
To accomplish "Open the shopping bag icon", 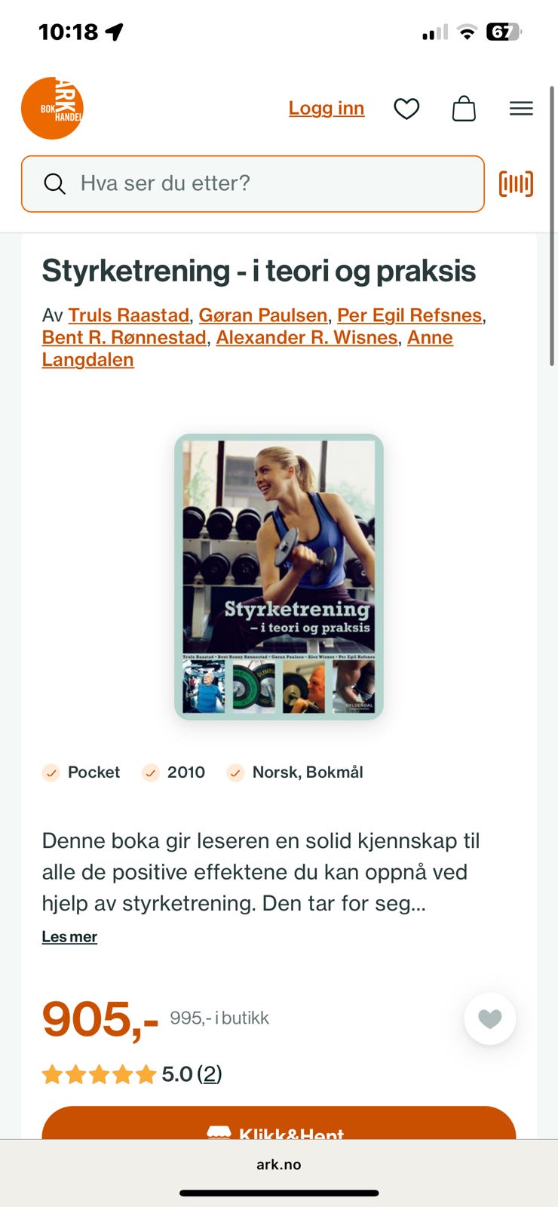I will click(464, 109).
